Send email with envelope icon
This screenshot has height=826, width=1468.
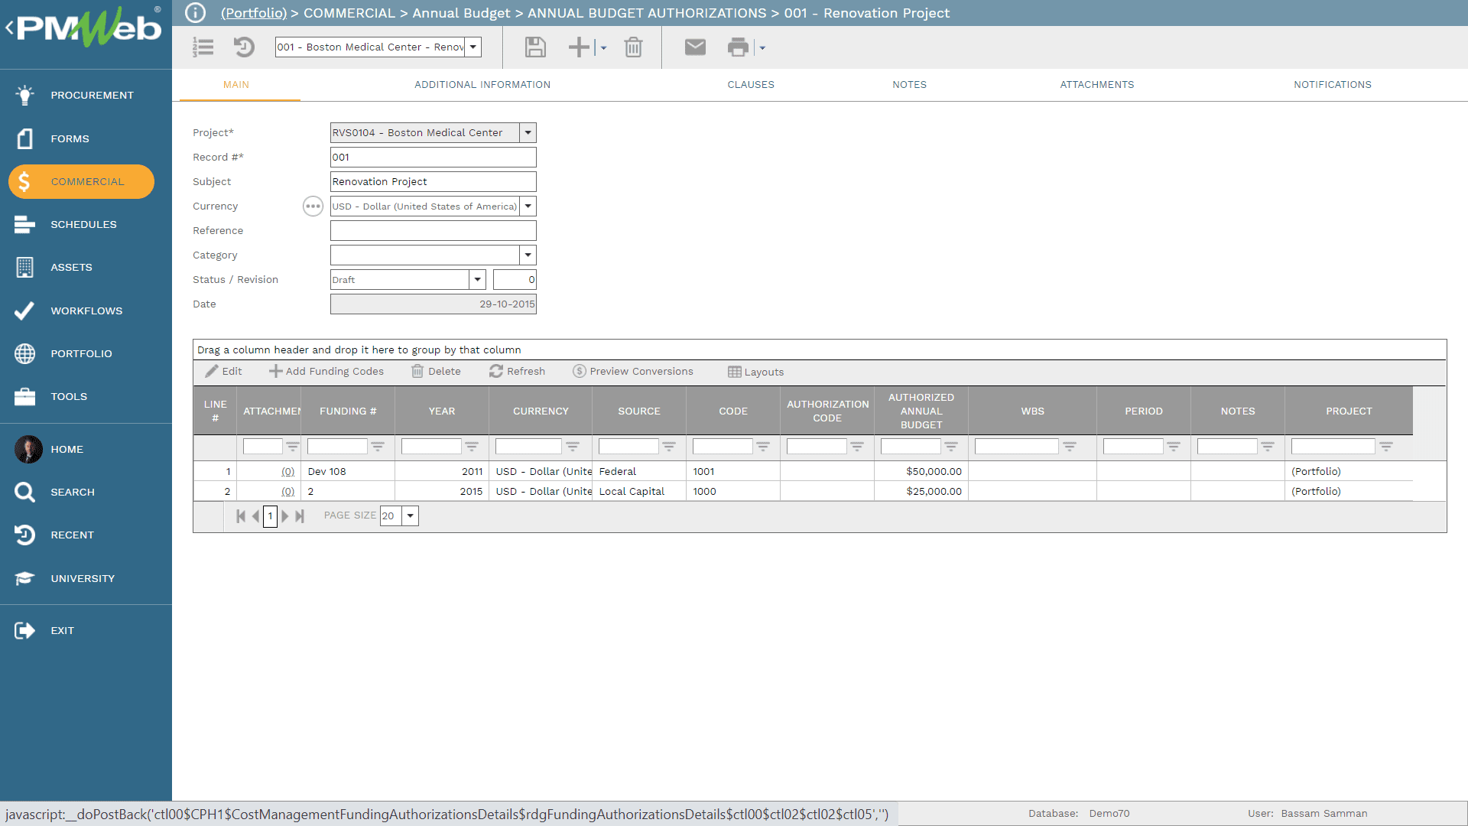[x=695, y=47]
